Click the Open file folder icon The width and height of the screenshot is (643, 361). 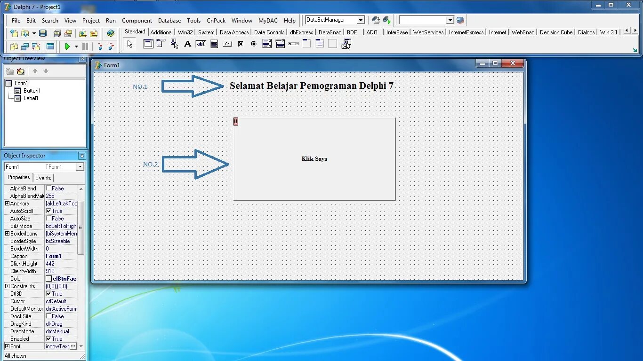25,33
